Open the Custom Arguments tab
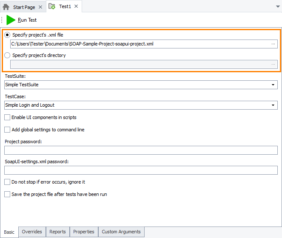This screenshot has width=282, height=238. pyautogui.click(x=121, y=232)
